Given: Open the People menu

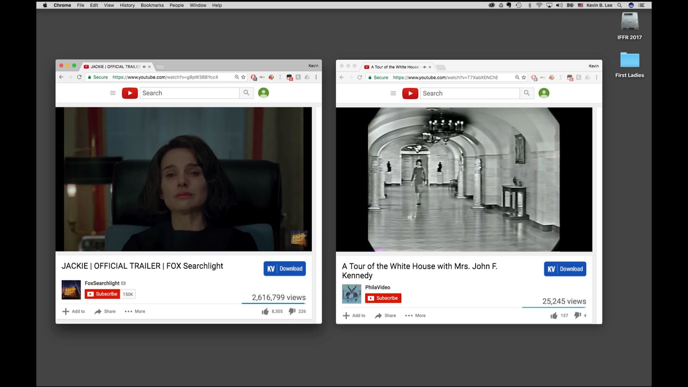Looking at the screenshot, I should point(177,5).
